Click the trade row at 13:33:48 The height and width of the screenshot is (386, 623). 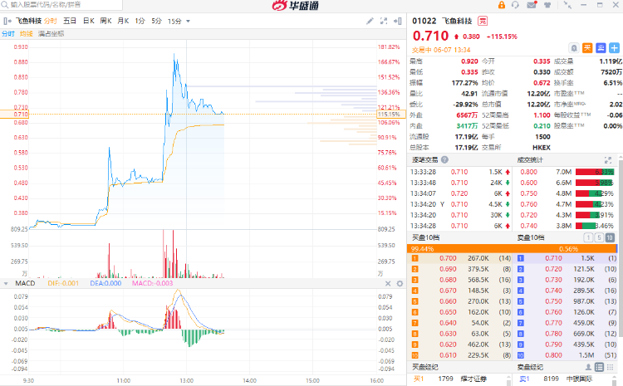click(x=460, y=183)
